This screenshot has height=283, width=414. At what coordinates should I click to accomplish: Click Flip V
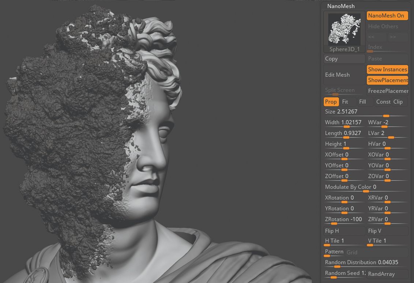click(387, 231)
